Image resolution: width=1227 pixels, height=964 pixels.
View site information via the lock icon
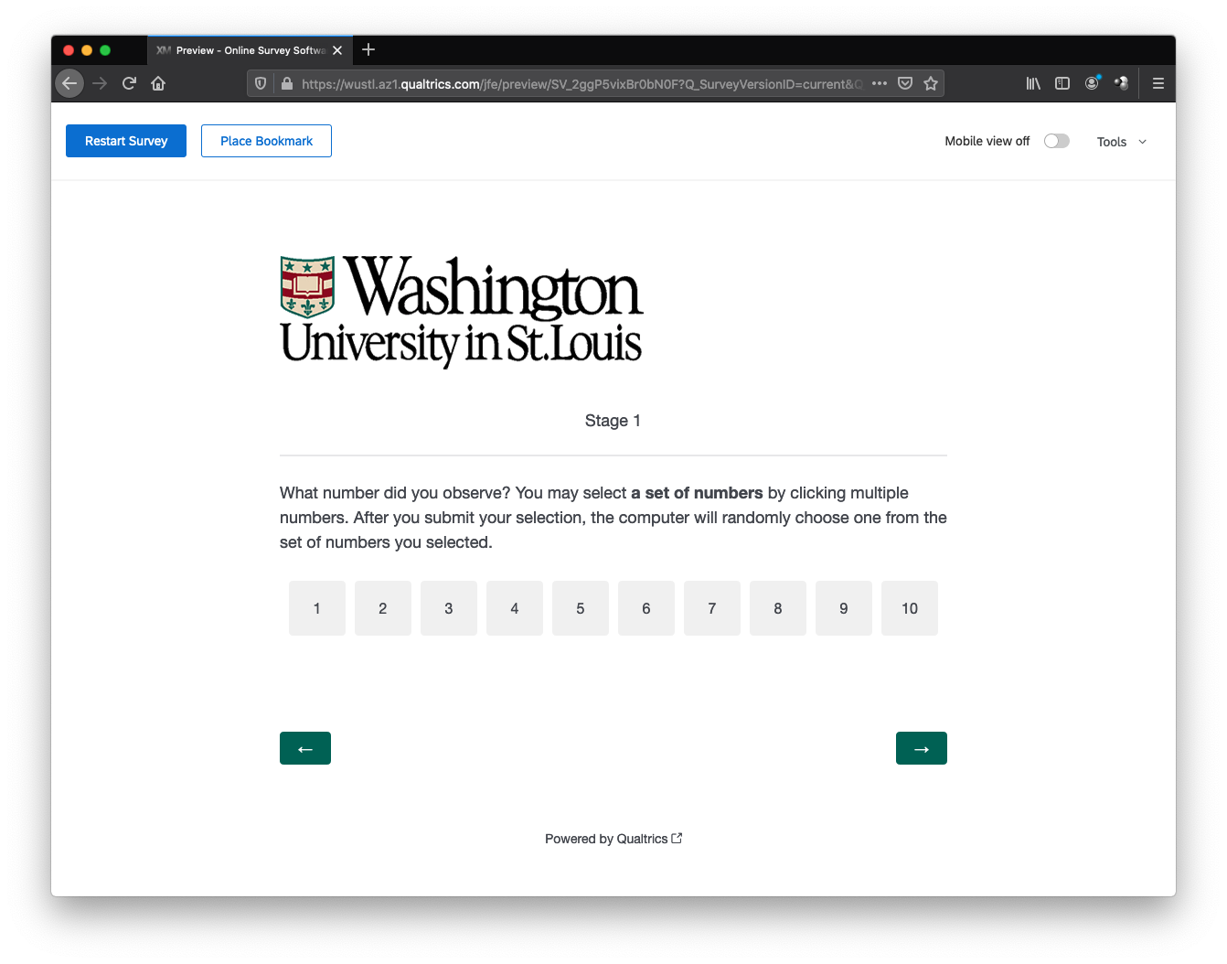(287, 83)
